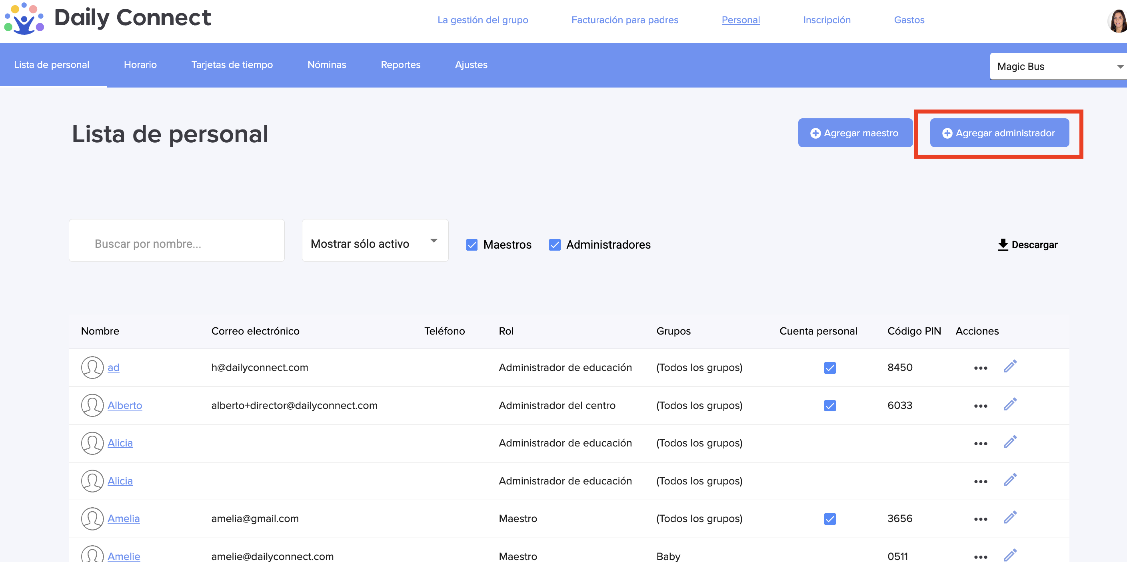Click the edit pencil in the ad row
The width and height of the screenshot is (1127, 562).
[x=1010, y=367]
